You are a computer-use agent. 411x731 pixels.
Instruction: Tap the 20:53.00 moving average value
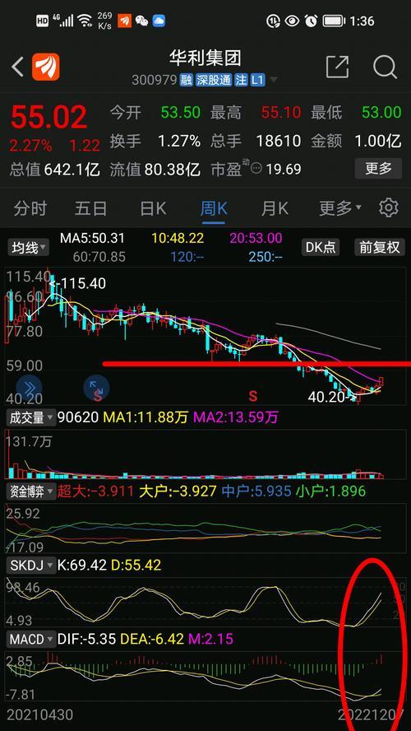[x=255, y=238]
